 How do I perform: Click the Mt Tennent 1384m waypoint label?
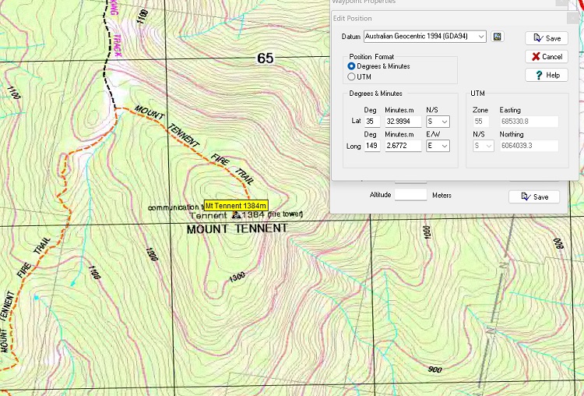[x=236, y=206]
